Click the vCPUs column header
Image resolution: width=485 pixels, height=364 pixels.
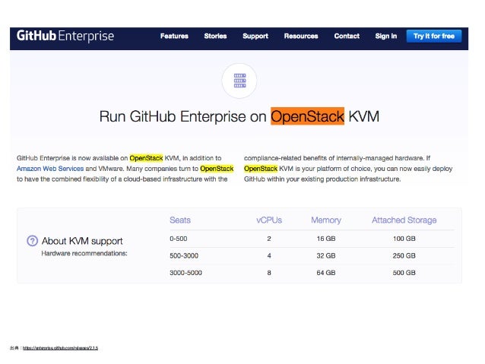click(269, 220)
